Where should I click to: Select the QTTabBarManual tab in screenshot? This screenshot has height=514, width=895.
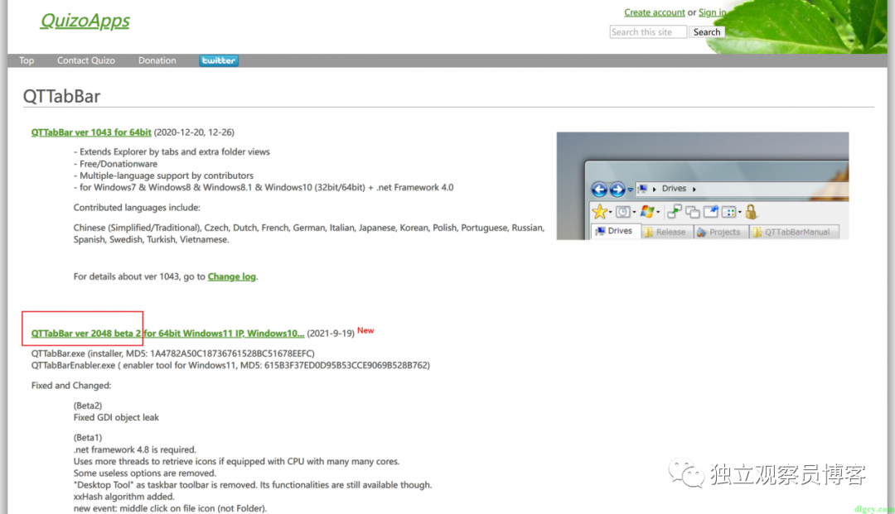[x=792, y=232]
